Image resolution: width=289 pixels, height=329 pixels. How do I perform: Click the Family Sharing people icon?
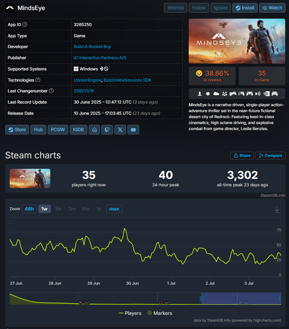[x=224, y=94]
